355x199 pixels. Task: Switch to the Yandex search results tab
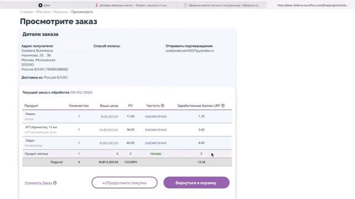tap(133, 5)
